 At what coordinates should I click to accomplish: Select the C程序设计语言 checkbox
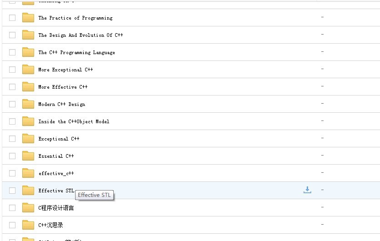tap(12, 208)
